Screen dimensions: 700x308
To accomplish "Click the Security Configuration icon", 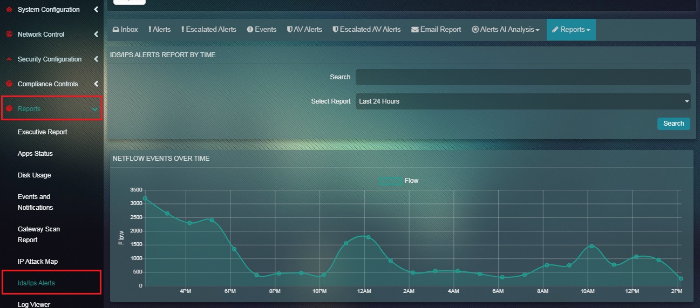I will pos(9,59).
